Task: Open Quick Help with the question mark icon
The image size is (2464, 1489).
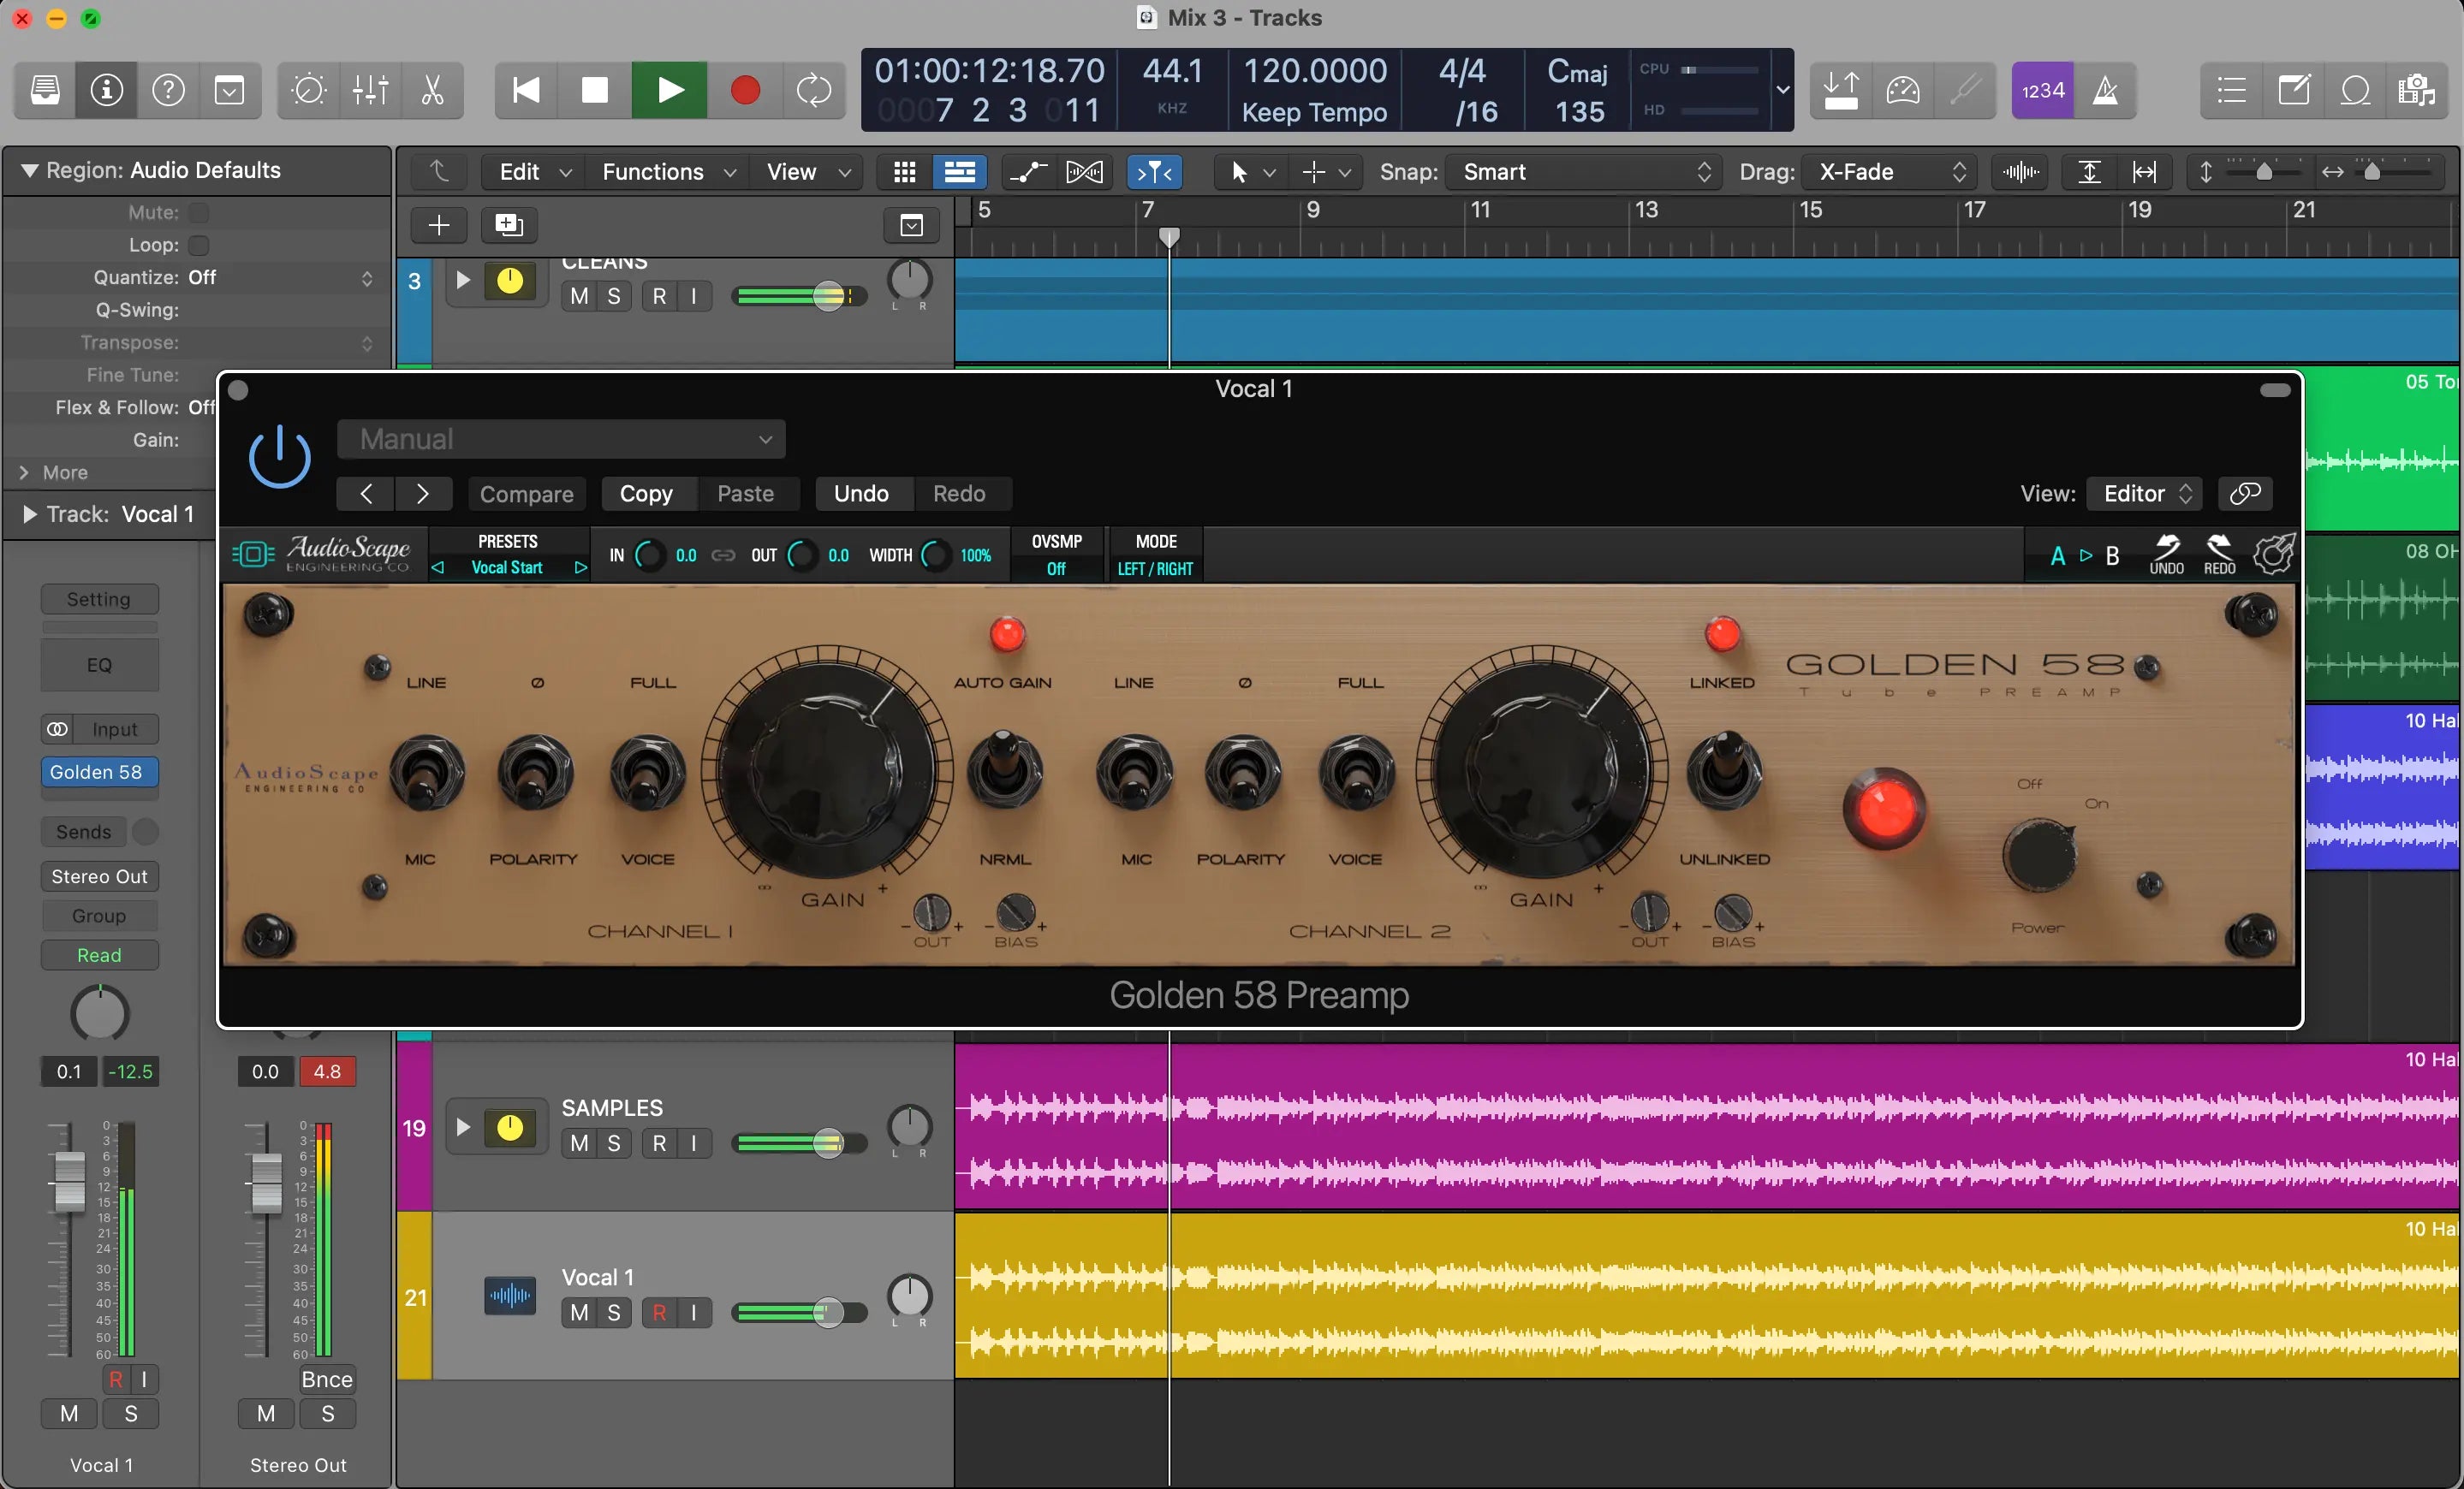Action: click(x=169, y=90)
